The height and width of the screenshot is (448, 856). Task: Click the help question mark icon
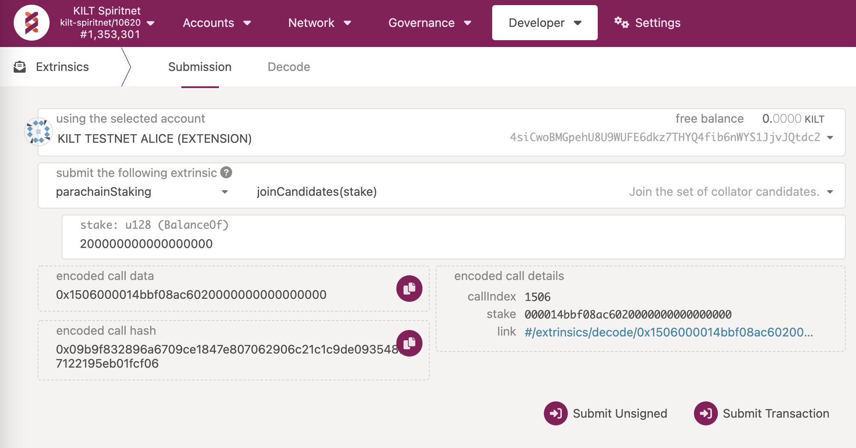[x=226, y=172]
